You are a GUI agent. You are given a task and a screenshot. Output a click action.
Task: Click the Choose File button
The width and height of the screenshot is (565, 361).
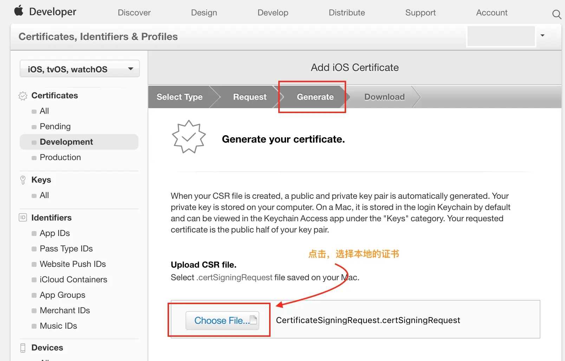(222, 320)
